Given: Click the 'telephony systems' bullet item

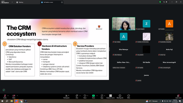Looking at the screenshot, I should [56, 67].
